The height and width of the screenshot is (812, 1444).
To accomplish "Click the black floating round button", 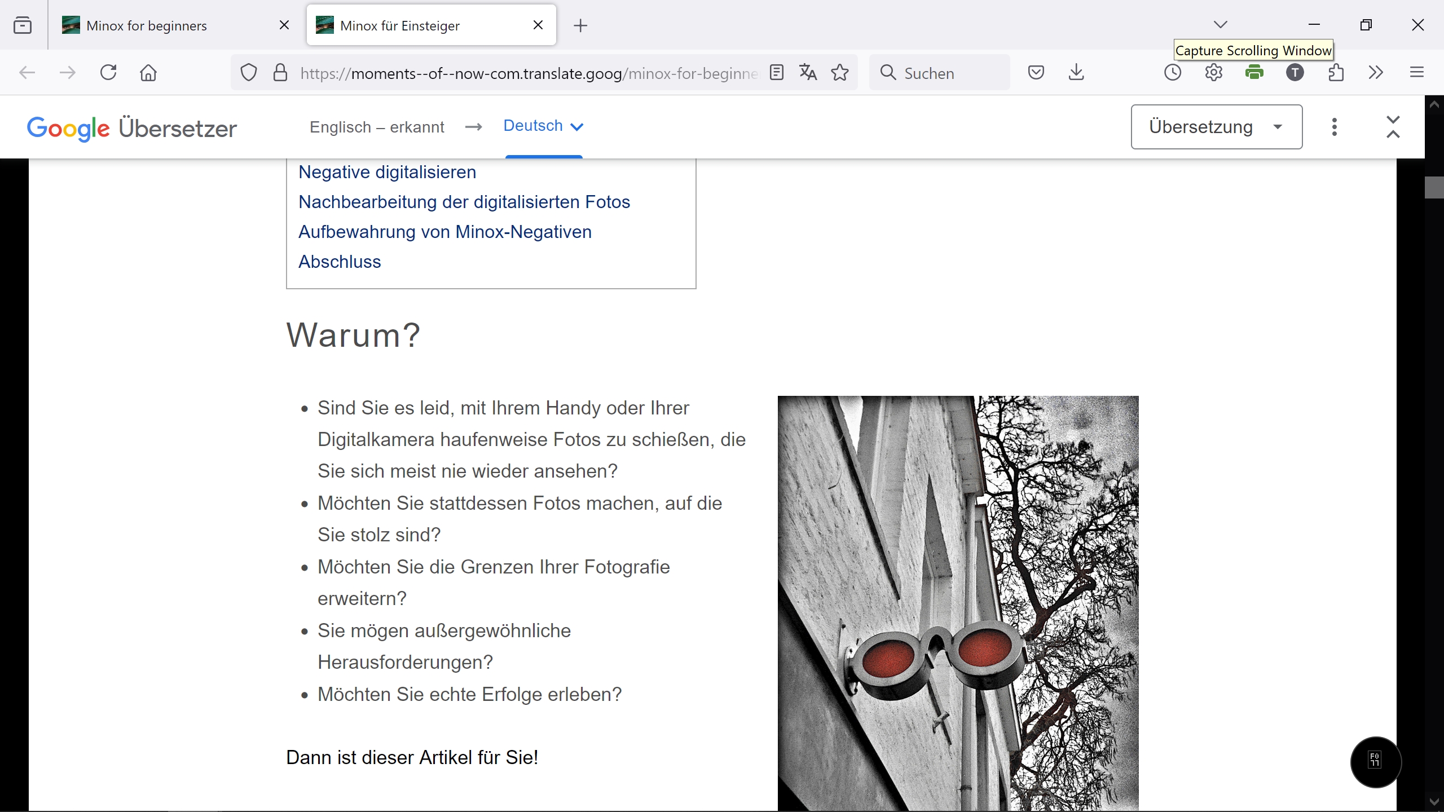I will coord(1375,761).
